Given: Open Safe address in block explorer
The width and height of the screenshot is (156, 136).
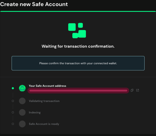Looking at the screenshot, I should tap(138, 90).
